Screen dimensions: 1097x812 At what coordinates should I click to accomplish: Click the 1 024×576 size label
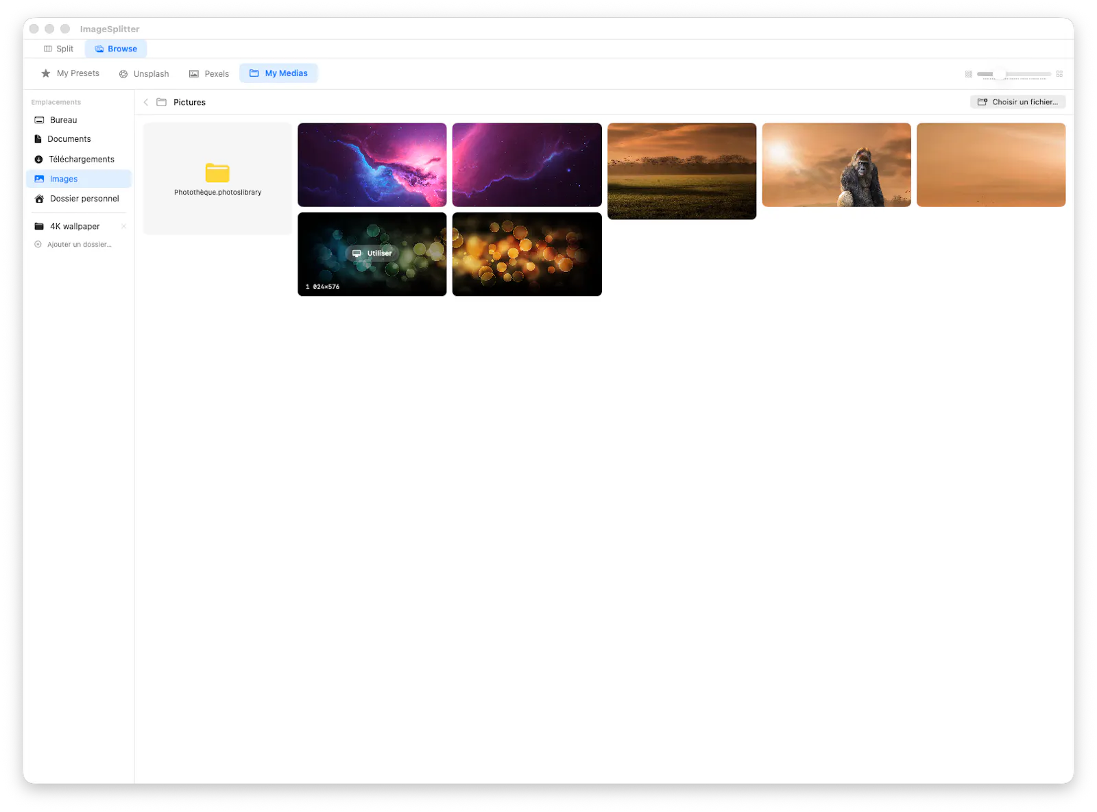(322, 286)
